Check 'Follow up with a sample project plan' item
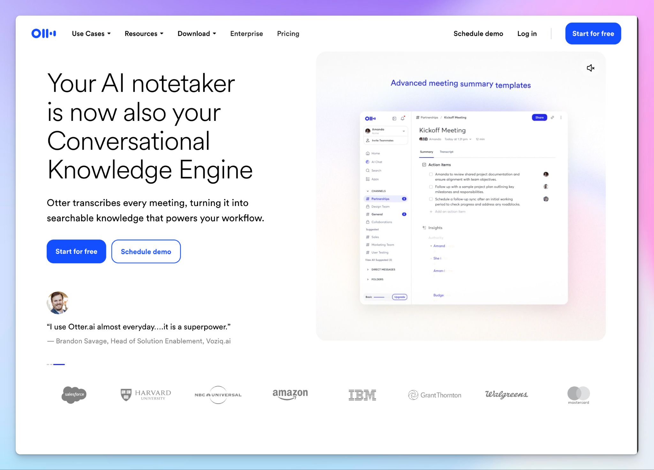This screenshot has width=654, height=470. [431, 187]
